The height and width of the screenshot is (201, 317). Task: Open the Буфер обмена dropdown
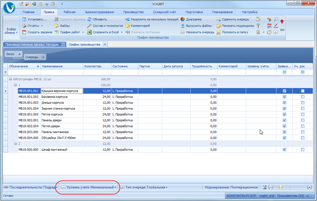click(x=11, y=30)
